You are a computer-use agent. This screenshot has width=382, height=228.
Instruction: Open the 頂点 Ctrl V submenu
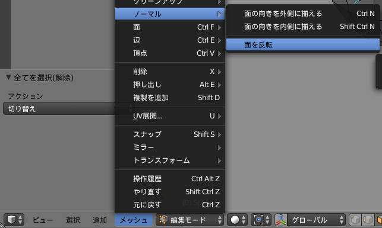point(170,53)
